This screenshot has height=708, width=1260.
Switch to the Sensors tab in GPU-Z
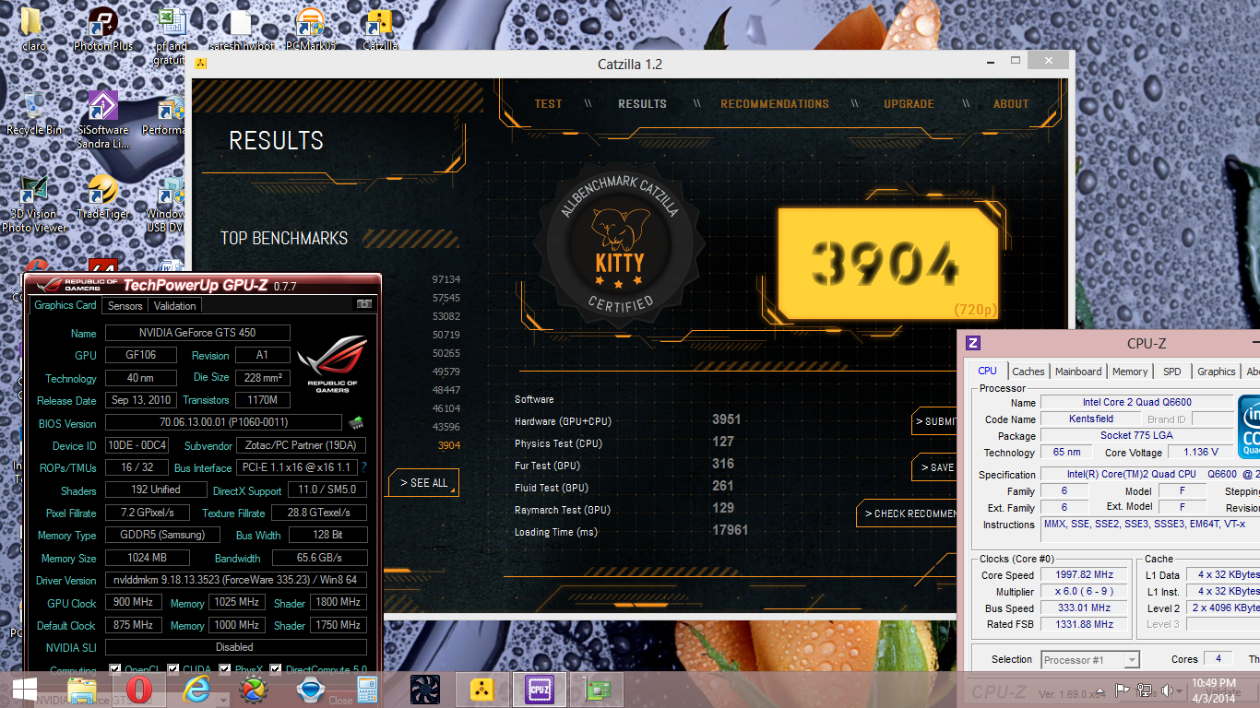click(125, 305)
